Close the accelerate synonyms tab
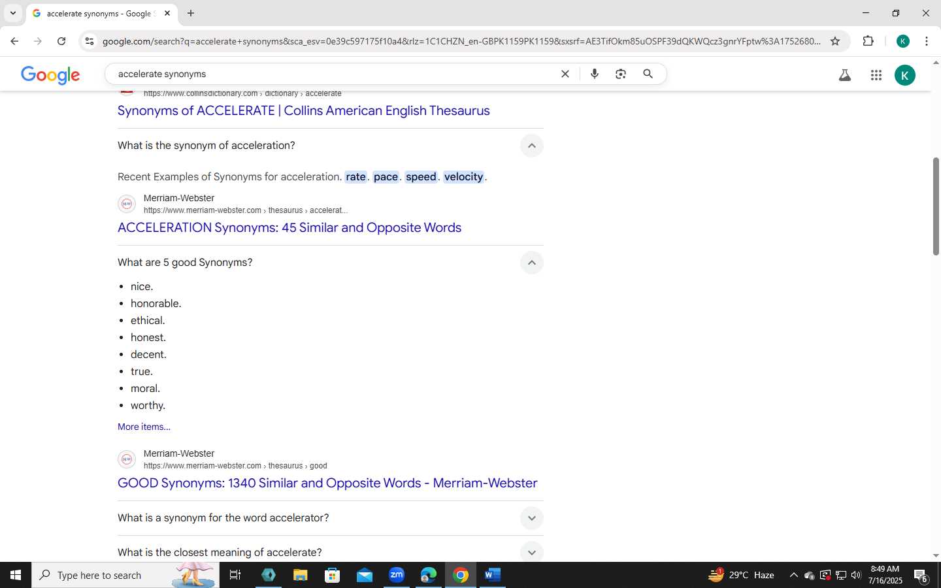The width and height of the screenshot is (941, 588). pos(167,13)
